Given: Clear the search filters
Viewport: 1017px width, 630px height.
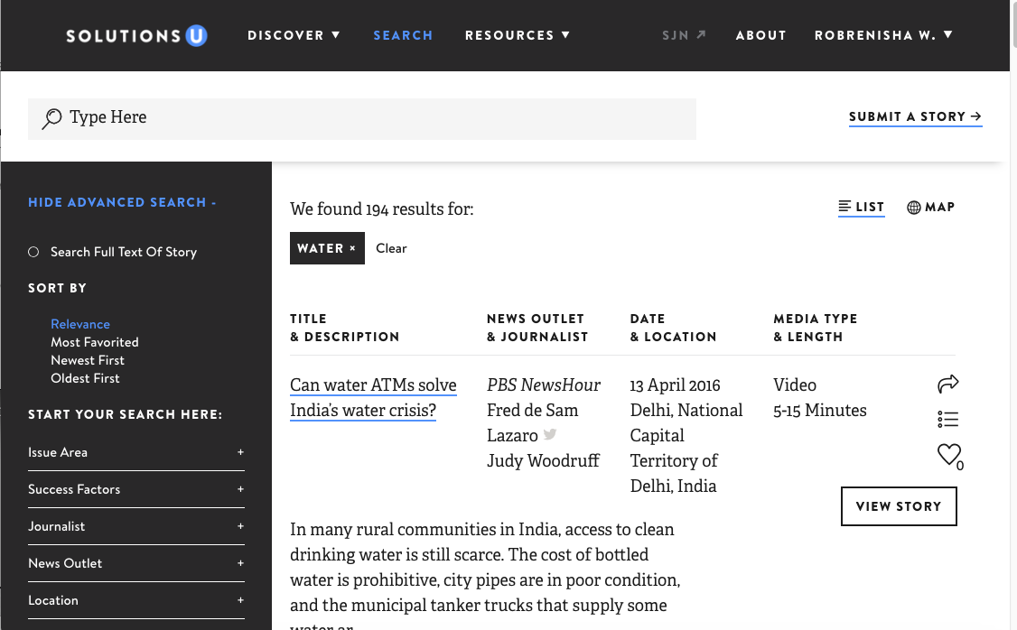Looking at the screenshot, I should pyautogui.click(x=391, y=248).
